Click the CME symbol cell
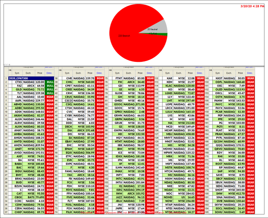The height and width of the screenshot is (218, 268). click(67, 78)
